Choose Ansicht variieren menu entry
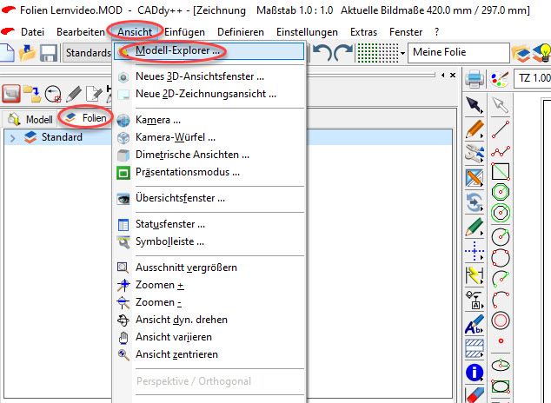 click(209, 337)
